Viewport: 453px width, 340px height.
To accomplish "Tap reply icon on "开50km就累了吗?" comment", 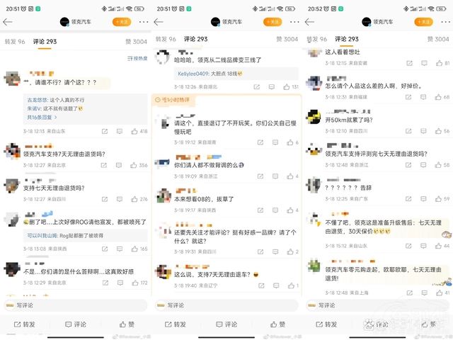I will [423, 131].
